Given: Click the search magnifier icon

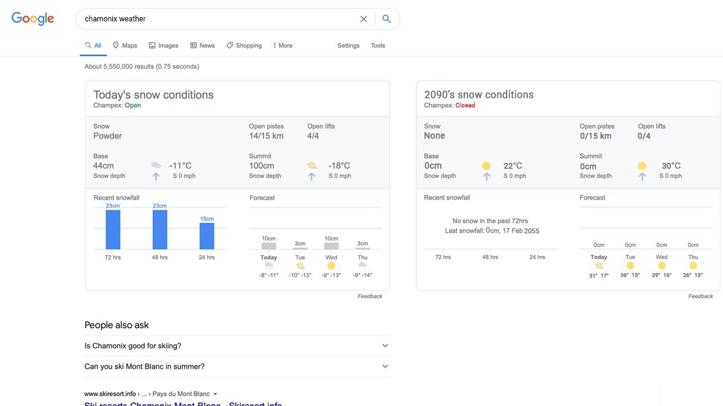Looking at the screenshot, I should [386, 18].
